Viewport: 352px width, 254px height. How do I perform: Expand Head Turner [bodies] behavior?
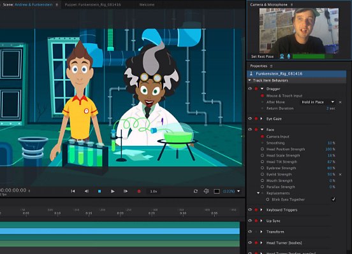click(x=261, y=243)
